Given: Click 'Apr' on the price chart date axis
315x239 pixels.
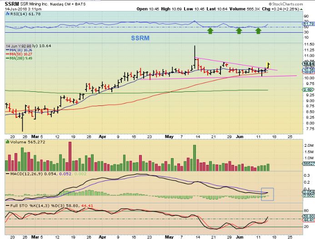Looking at the screenshot, I should (x=102, y=137).
